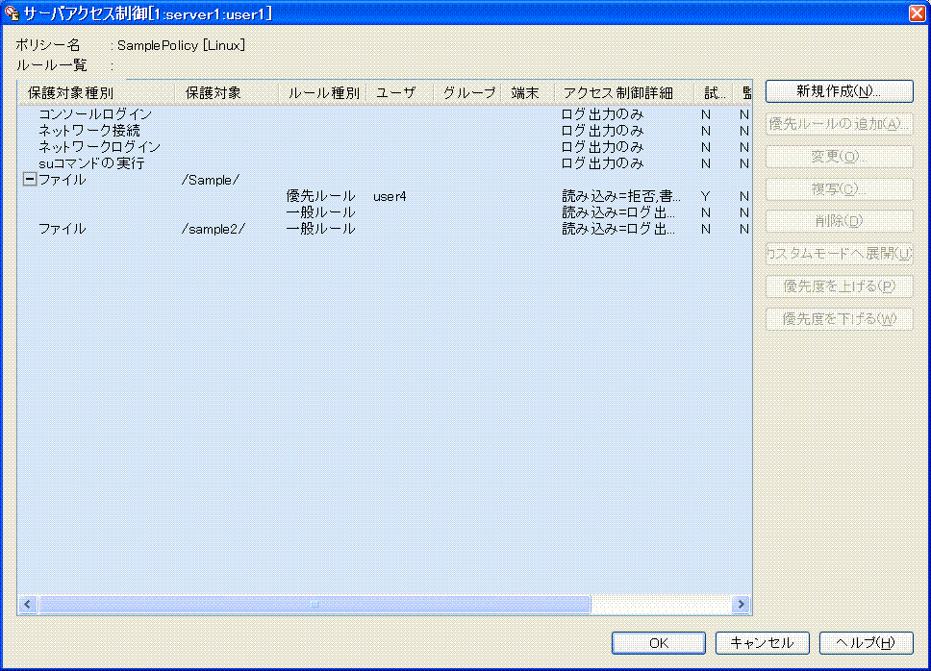Click the 変更(O)... button
931x671 pixels.
pos(839,157)
